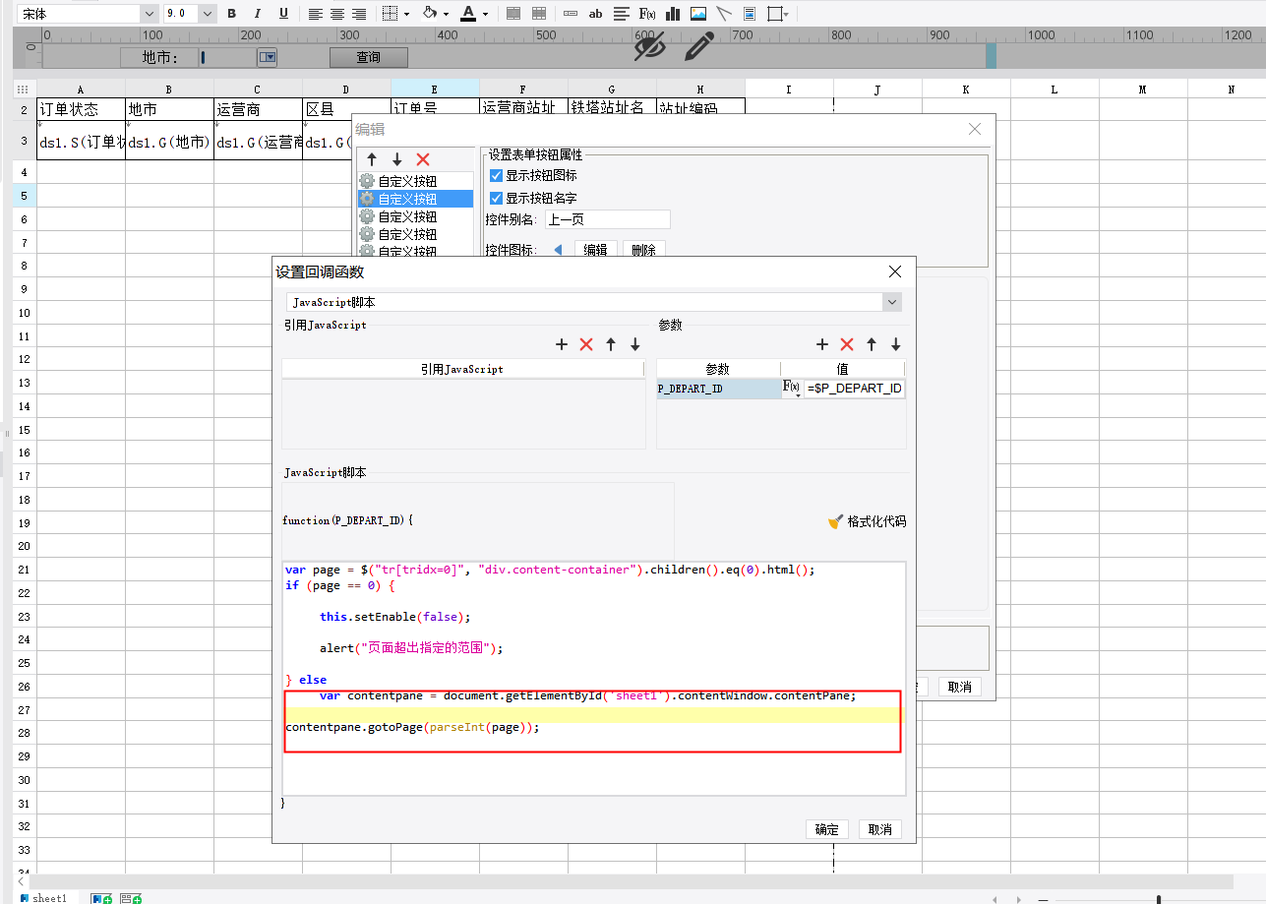
Task: Insert formula using the F(x) toolbar icon
Action: tap(648, 14)
